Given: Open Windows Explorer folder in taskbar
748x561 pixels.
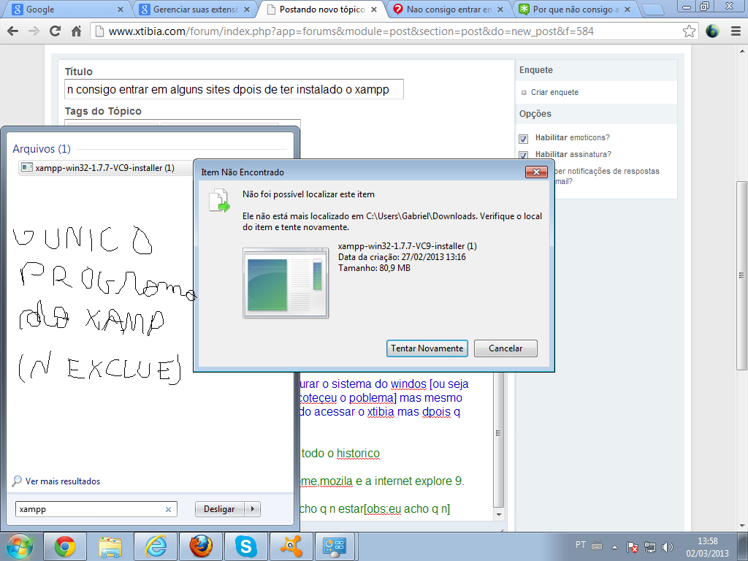Looking at the screenshot, I should pyautogui.click(x=110, y=546).
